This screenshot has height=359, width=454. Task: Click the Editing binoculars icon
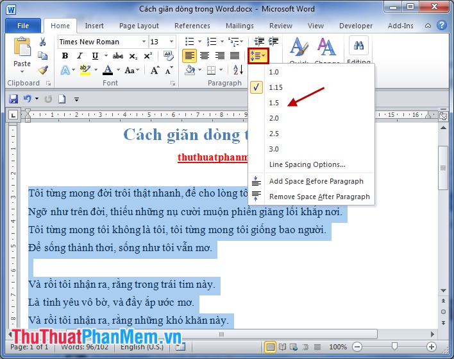point(358,46)
